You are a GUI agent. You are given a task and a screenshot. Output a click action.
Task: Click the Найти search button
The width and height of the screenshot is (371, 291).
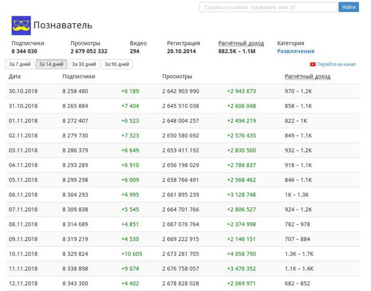click(349, 7)
